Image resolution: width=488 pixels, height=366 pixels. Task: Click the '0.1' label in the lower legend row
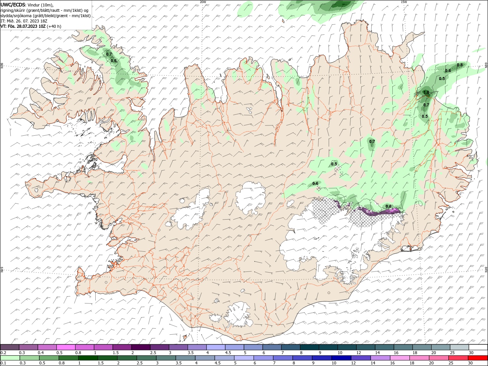(x=3, y=363)
